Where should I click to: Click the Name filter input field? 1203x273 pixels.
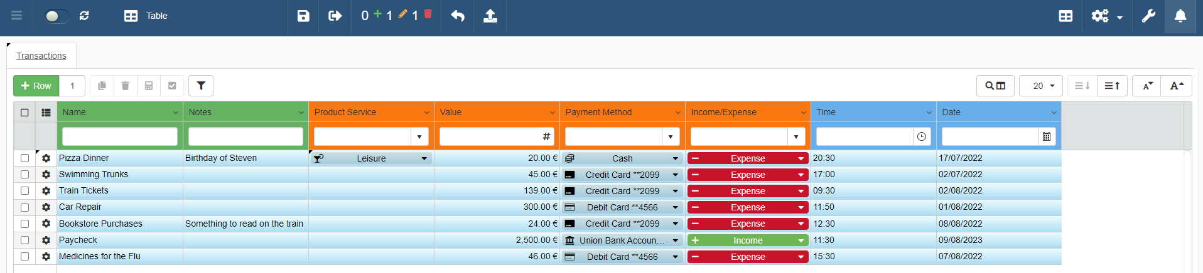120,136
